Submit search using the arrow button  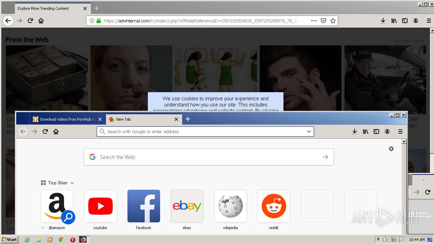325,157
